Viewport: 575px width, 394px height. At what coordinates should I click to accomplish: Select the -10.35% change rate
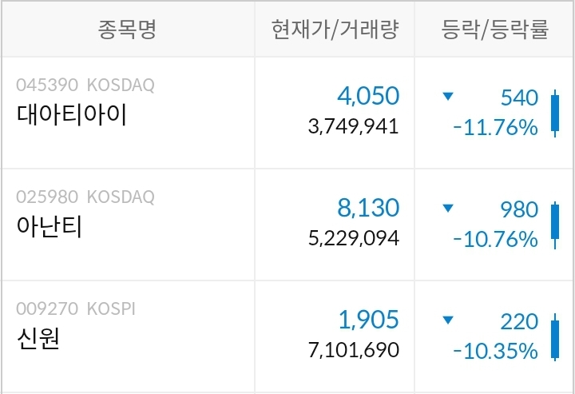(x=495, y=351)
